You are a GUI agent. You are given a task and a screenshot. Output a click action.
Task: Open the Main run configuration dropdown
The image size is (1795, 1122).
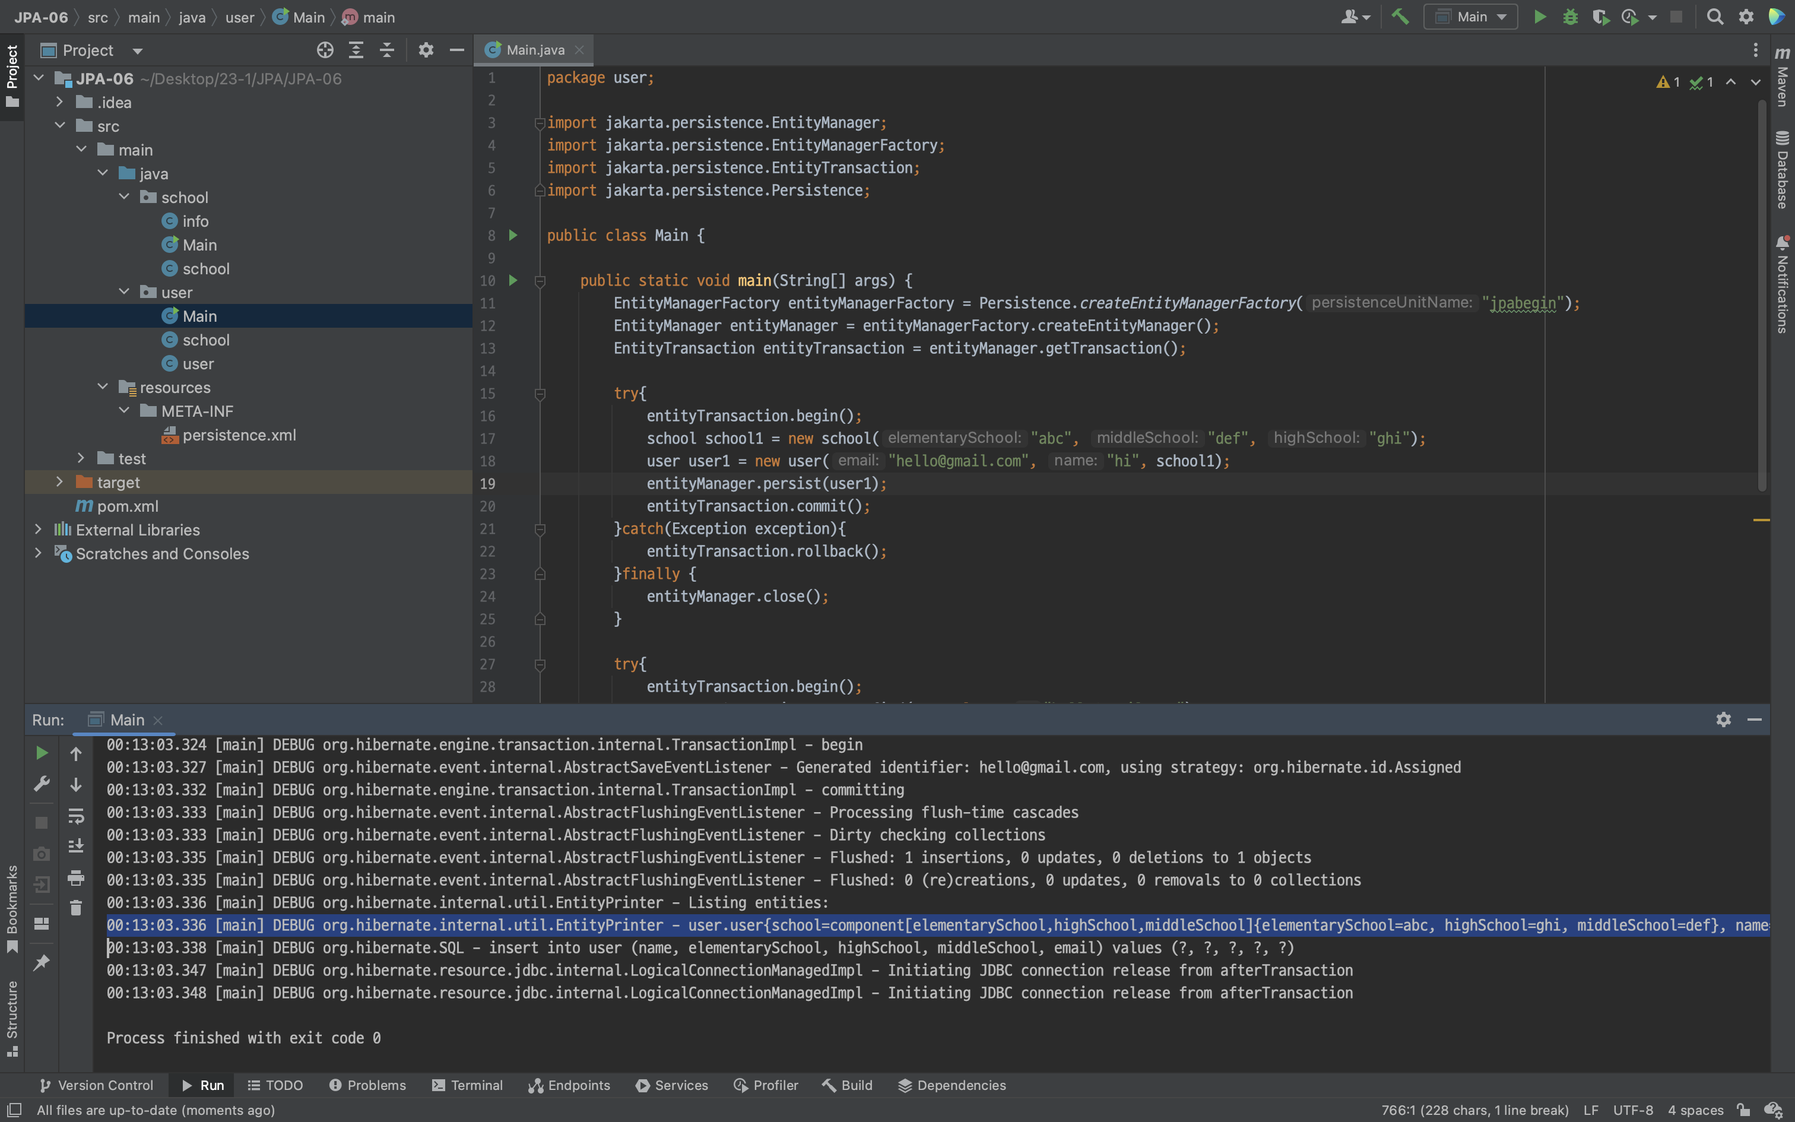point(1471,17)
